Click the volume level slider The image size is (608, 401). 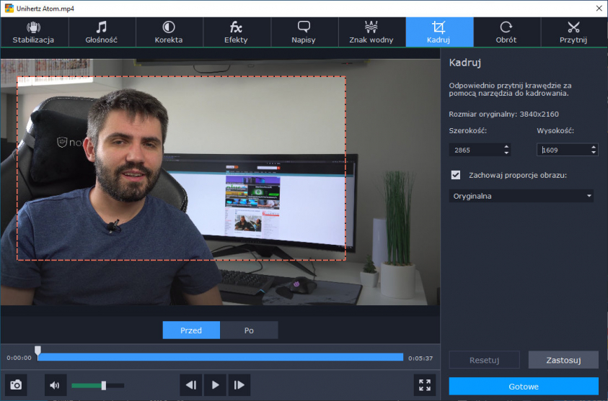tap(97, 386)
